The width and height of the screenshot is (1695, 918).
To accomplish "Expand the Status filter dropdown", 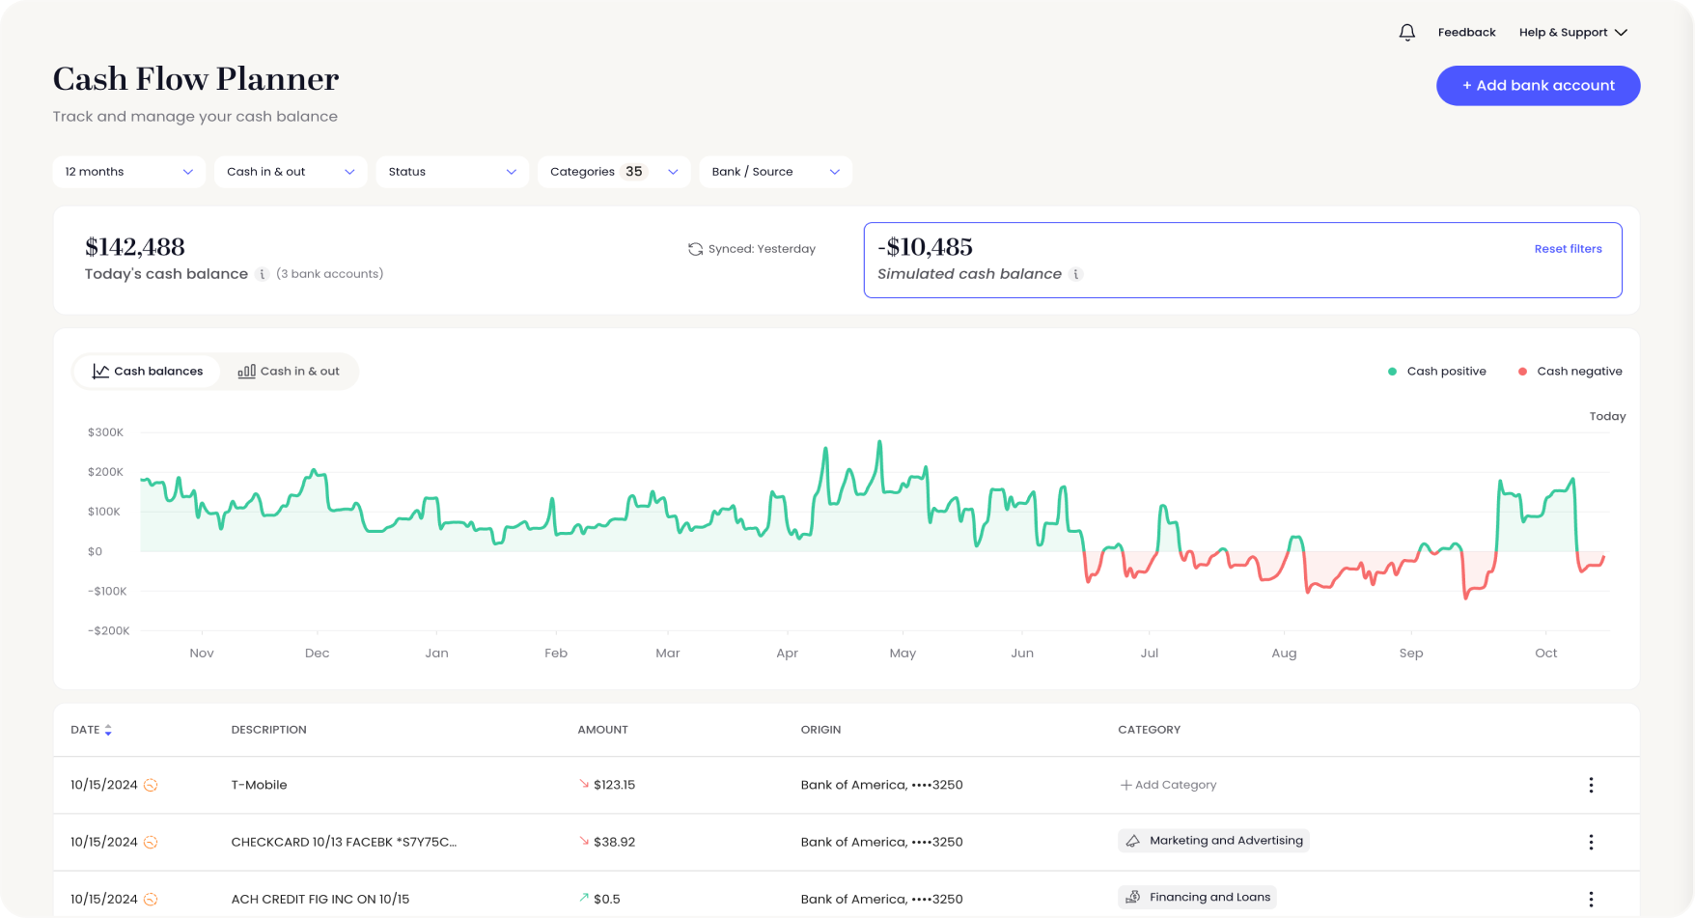I will pyautogui.click(x=452, y=172).
